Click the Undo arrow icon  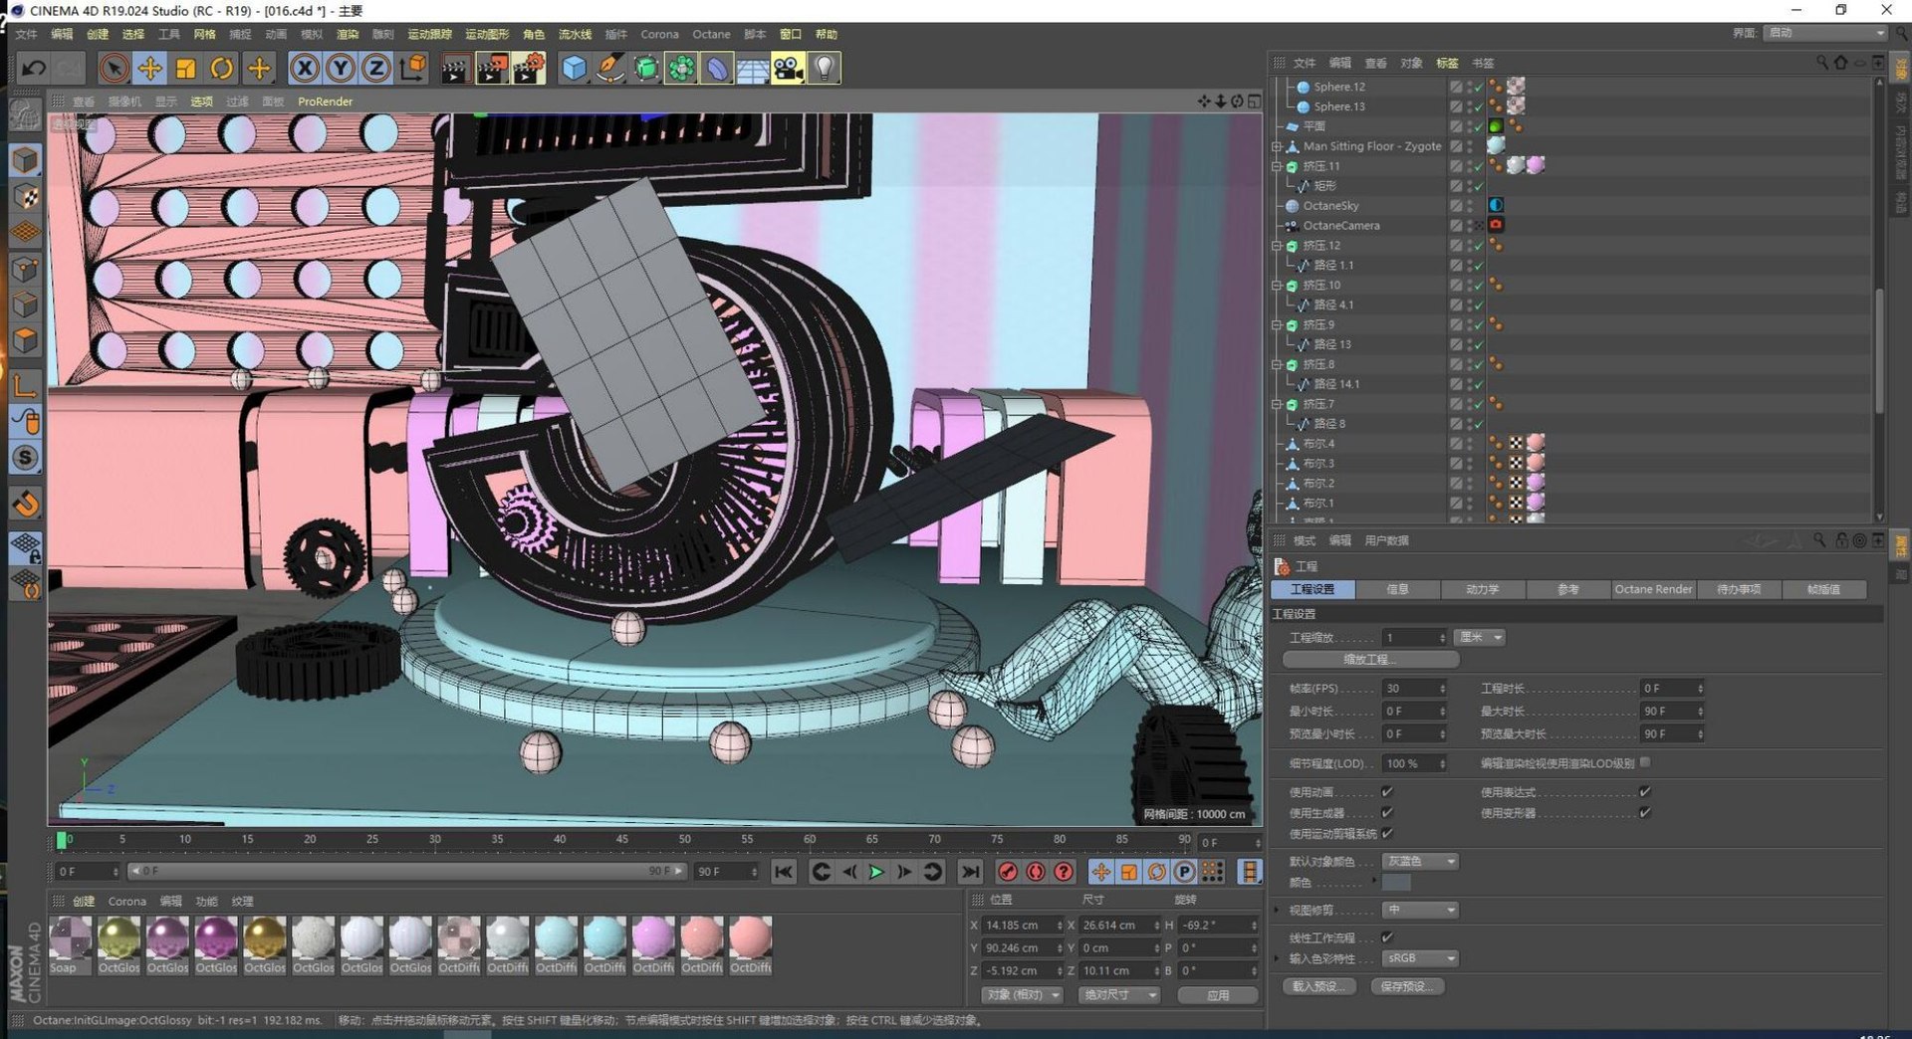click(33, 68)
